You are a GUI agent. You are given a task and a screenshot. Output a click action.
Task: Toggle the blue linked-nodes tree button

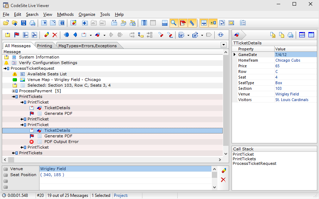click(192, 23)
